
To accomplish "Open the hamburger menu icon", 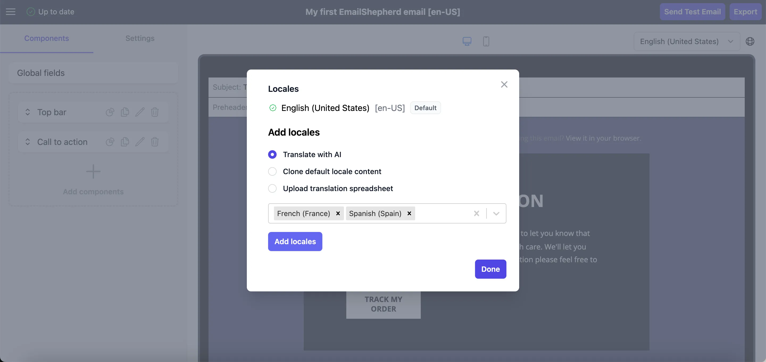I will 11,12.
